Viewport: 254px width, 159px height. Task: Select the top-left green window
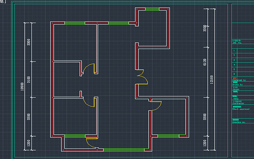[x=75, y=23]
